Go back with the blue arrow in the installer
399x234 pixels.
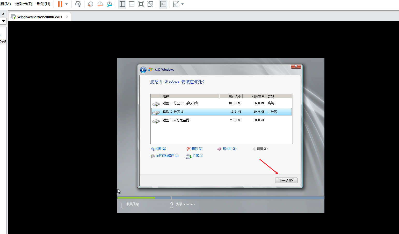tap(143, 70)
